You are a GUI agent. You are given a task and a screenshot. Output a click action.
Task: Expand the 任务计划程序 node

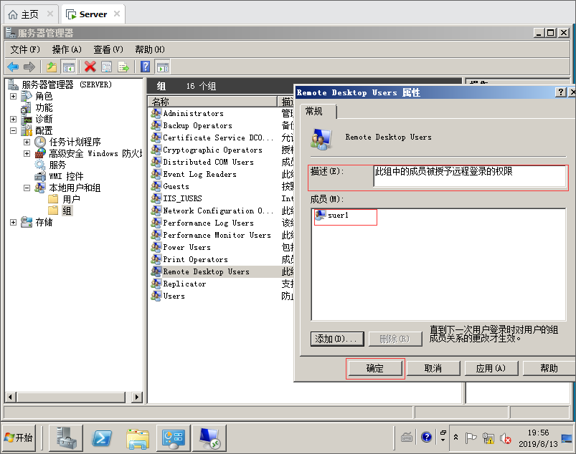27,142
